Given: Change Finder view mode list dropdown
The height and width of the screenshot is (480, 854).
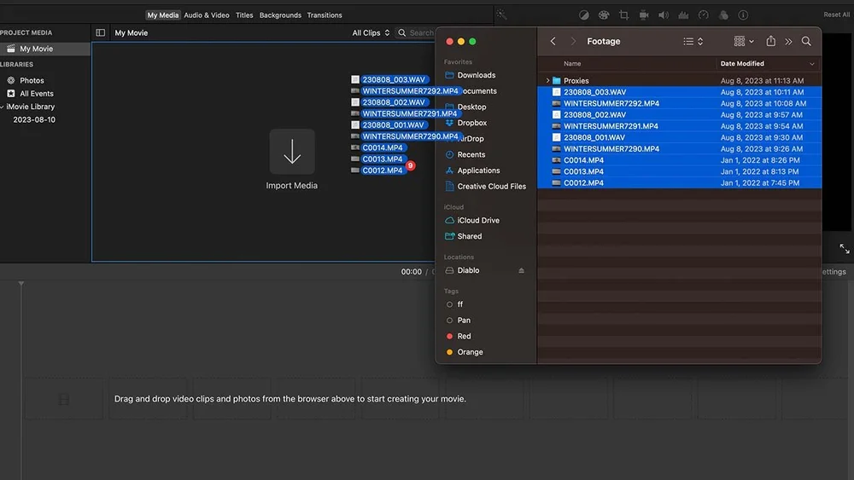Looking at the screenshot, I should click(x=693, y=41).
